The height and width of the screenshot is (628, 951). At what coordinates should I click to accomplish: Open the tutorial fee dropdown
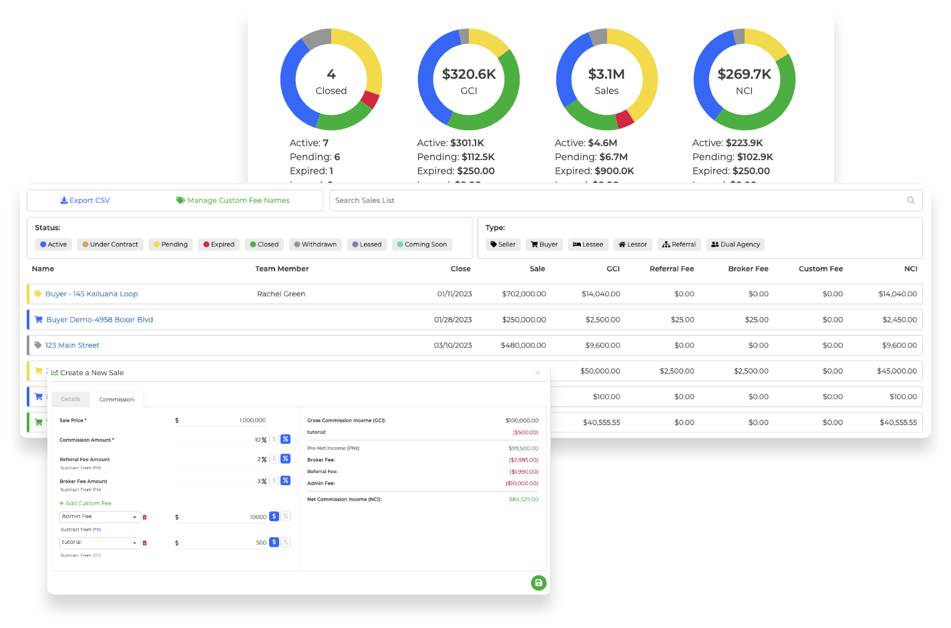tap(100, 543)
